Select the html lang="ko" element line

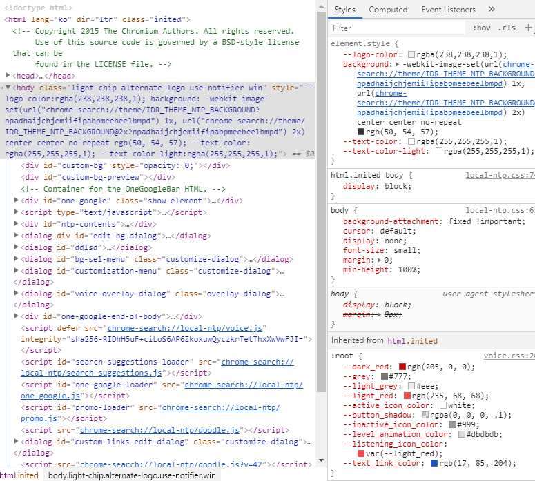97,19
